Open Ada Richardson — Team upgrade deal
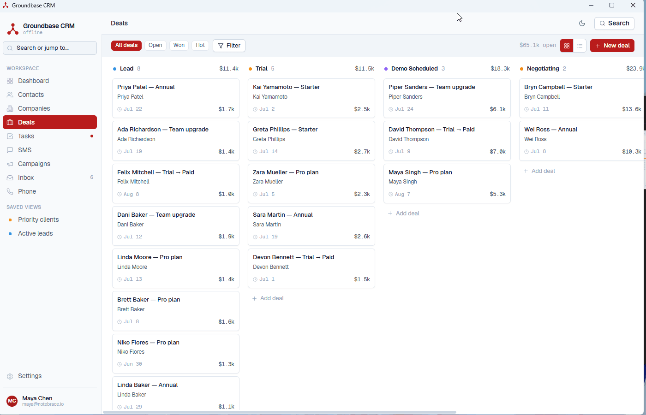Screen dimensions: 646x415 pos(176,141)
